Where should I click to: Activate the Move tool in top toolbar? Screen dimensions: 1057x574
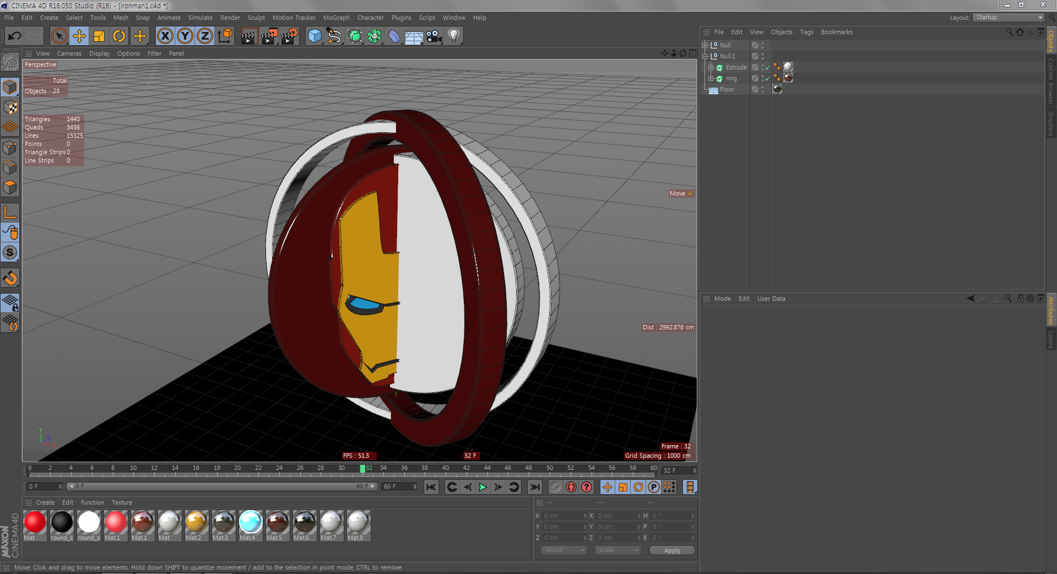click(x=79, y=36)
